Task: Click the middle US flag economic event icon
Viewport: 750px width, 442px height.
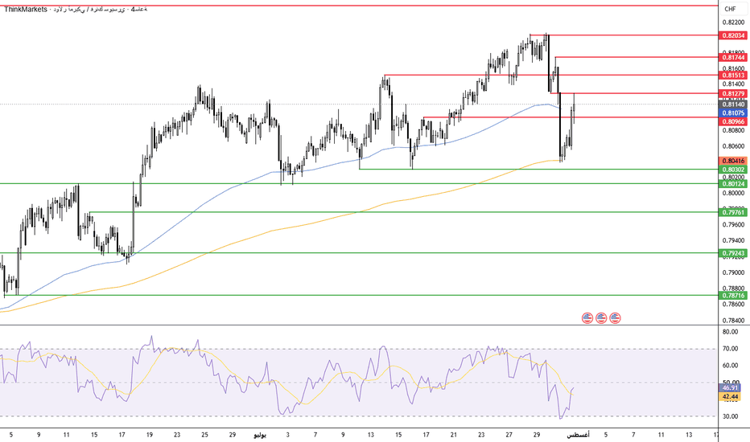Action: tap(601, 317)
